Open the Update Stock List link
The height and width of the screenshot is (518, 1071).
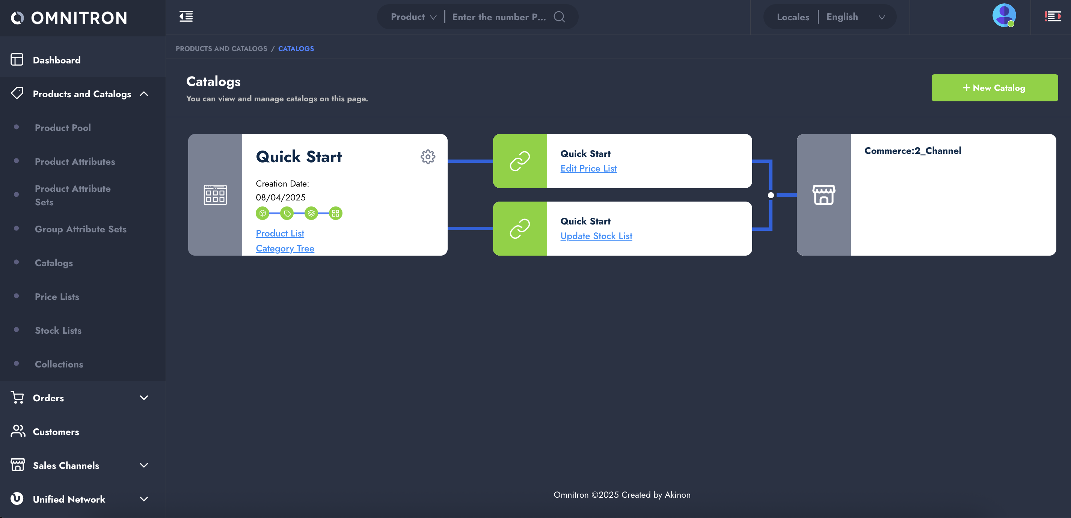click(x=596, y=236)
